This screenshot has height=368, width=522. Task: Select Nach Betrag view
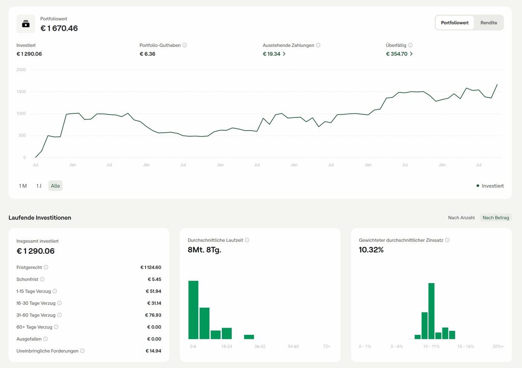pyautogui.click(x=495, y=217)
